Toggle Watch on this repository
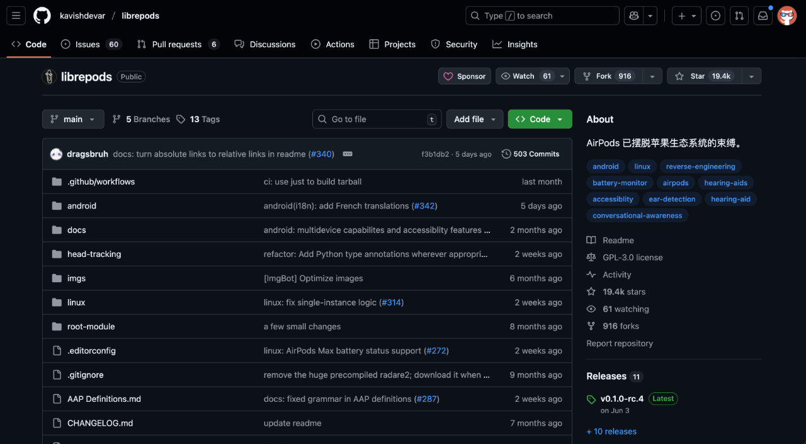This screenshot has height=444, width=806. click(525, 76)
